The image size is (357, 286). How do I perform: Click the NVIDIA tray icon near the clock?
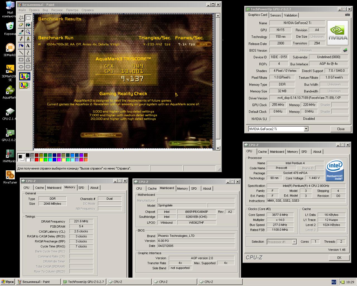coord(342,282)
